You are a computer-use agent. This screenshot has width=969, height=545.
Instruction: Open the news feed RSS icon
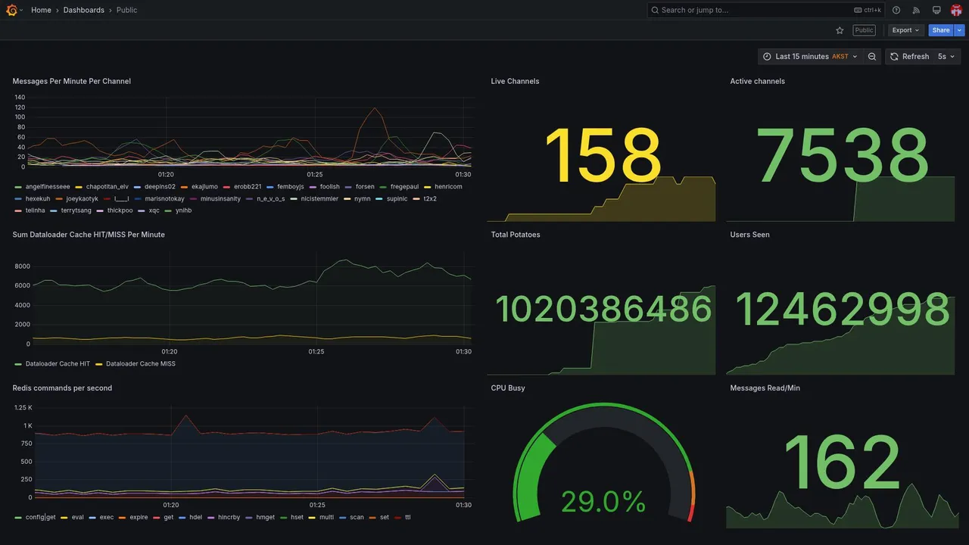click(x=916, y=10)
